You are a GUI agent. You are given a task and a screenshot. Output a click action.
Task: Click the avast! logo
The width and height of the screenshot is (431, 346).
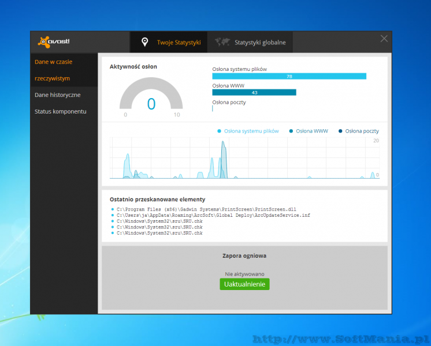[54, 42]
